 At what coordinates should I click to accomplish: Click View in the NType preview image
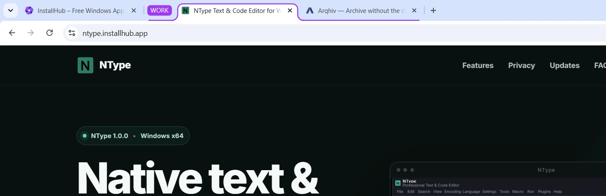(x=437, y=192)
